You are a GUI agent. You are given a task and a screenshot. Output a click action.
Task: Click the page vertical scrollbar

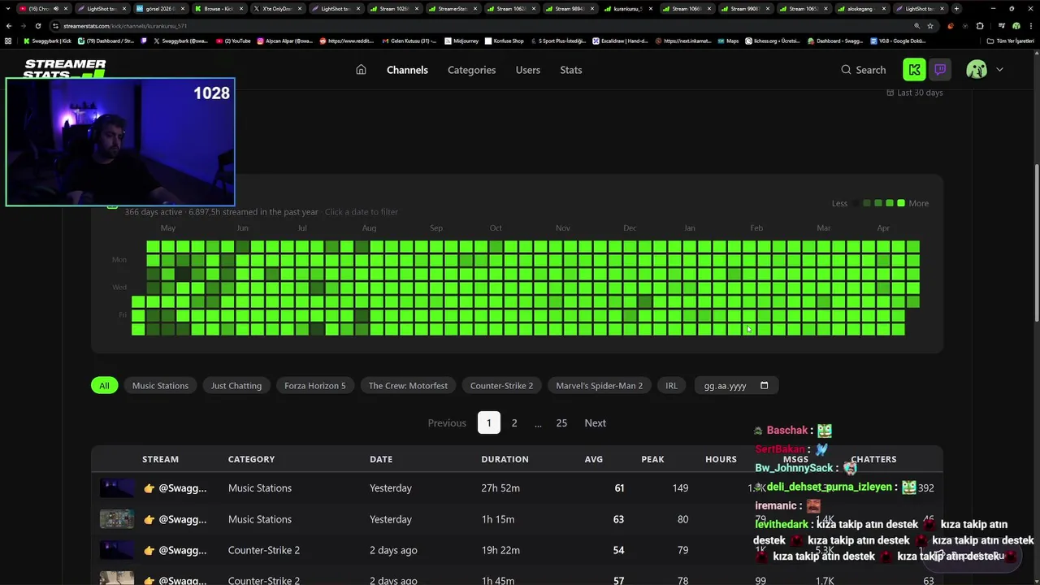(1037, 244)
